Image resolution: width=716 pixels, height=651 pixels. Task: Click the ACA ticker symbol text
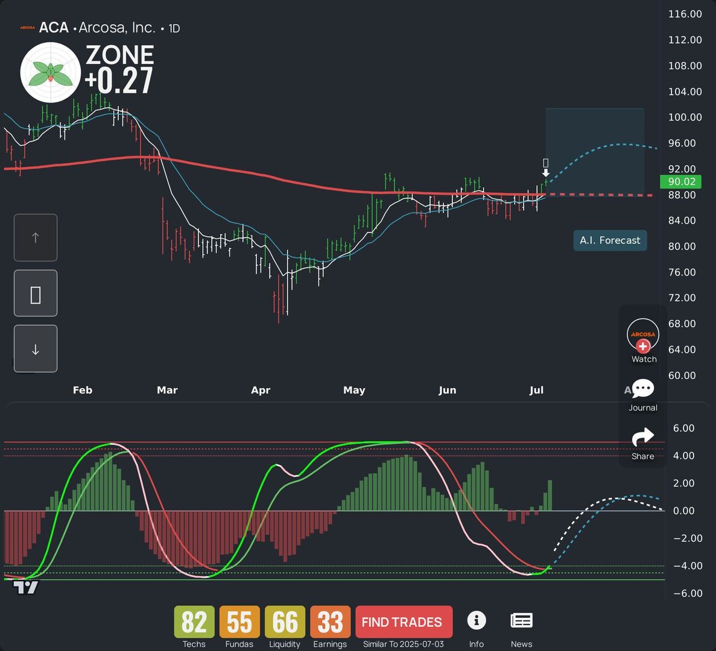pos(54,28)
